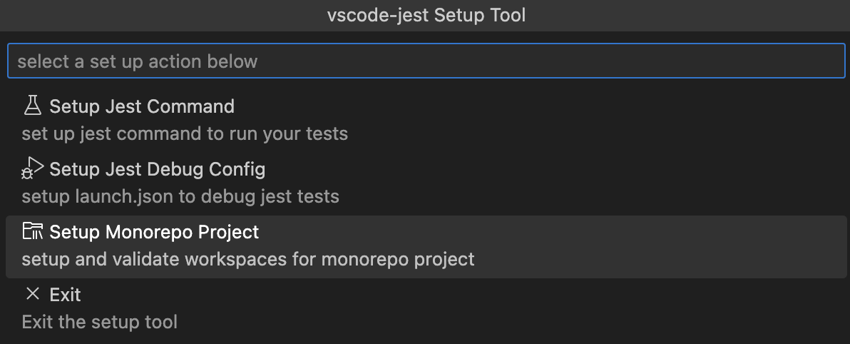The width and height of the screenshot is (850, 344).
Task: Click the vscode-jest Setup Tool title
Action: click(x=426, y=15)
